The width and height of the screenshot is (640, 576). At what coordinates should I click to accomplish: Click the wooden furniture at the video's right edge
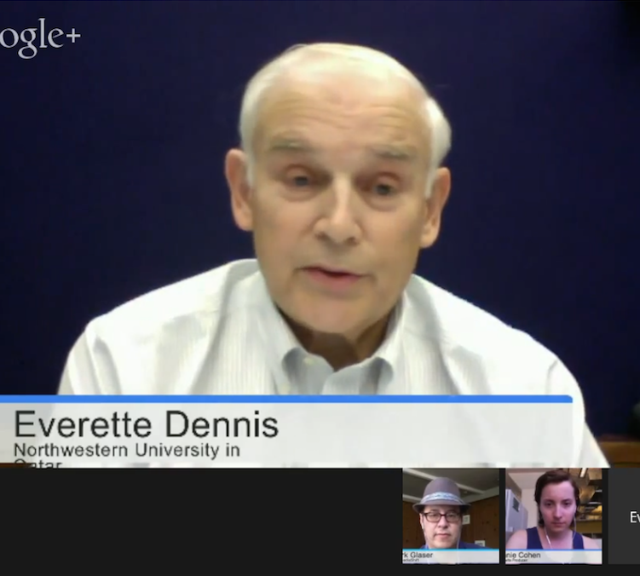(x=620, y=452)
